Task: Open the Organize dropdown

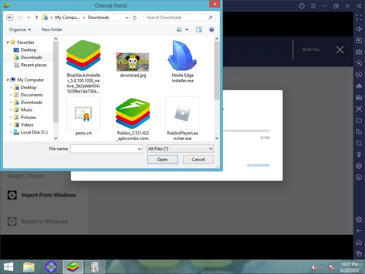Action: (20, 30)
